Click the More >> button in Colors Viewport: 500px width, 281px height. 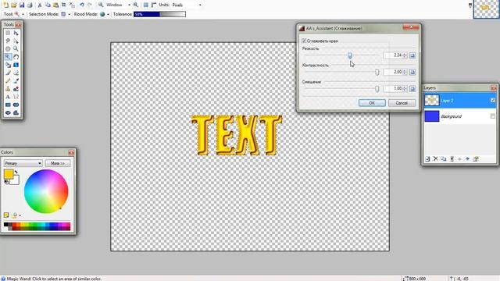(58, 163)
